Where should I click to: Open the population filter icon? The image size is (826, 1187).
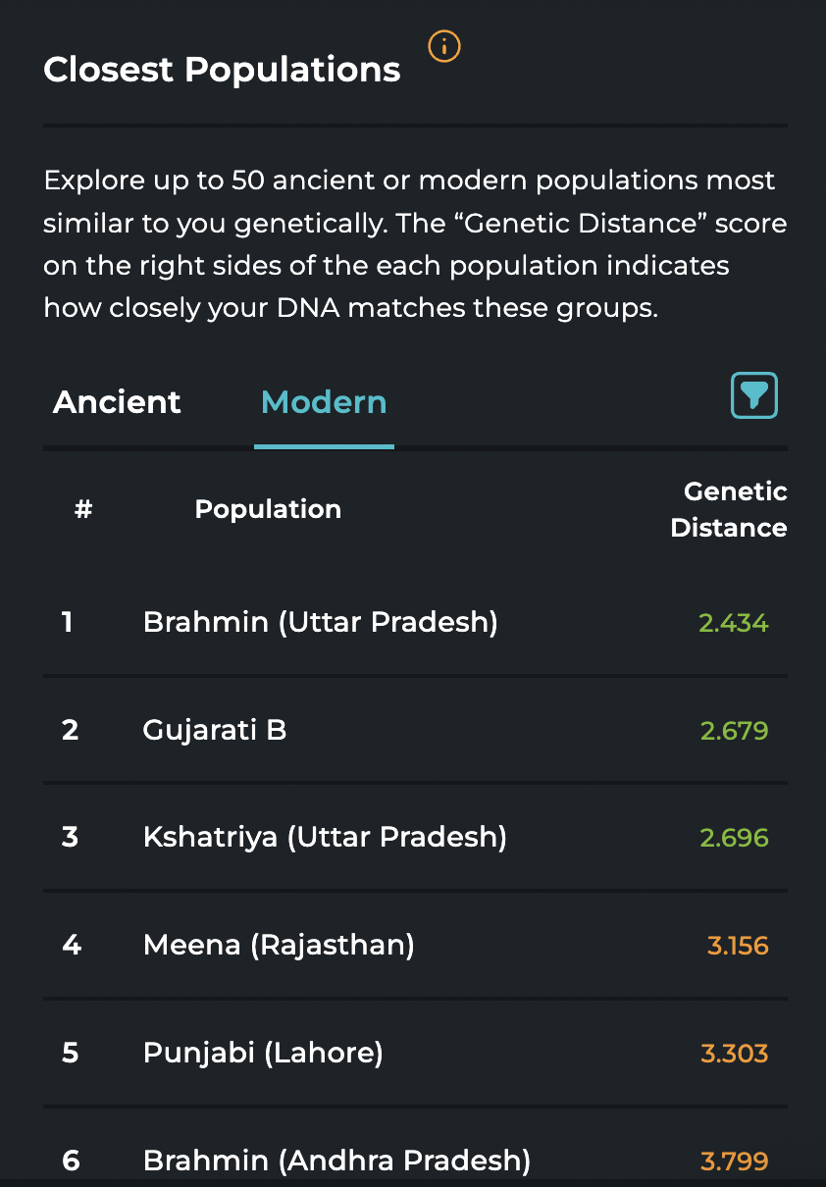click(753, 395)
